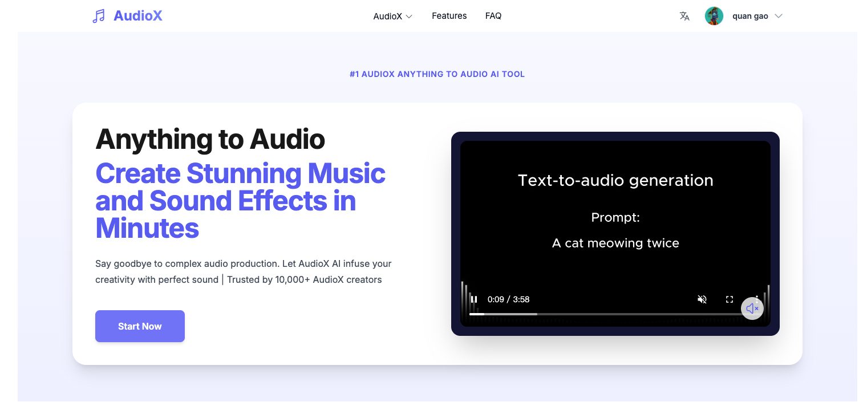
Task: Click the AudioX brand name link
Action: point(138,16)
